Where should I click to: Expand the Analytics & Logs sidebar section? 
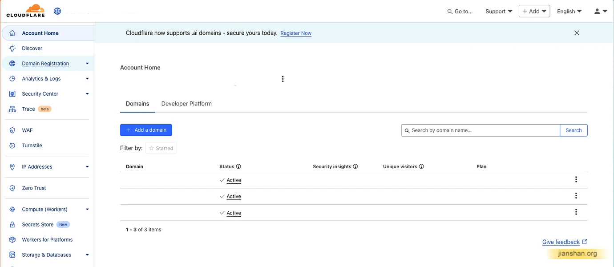coord(87,79)
